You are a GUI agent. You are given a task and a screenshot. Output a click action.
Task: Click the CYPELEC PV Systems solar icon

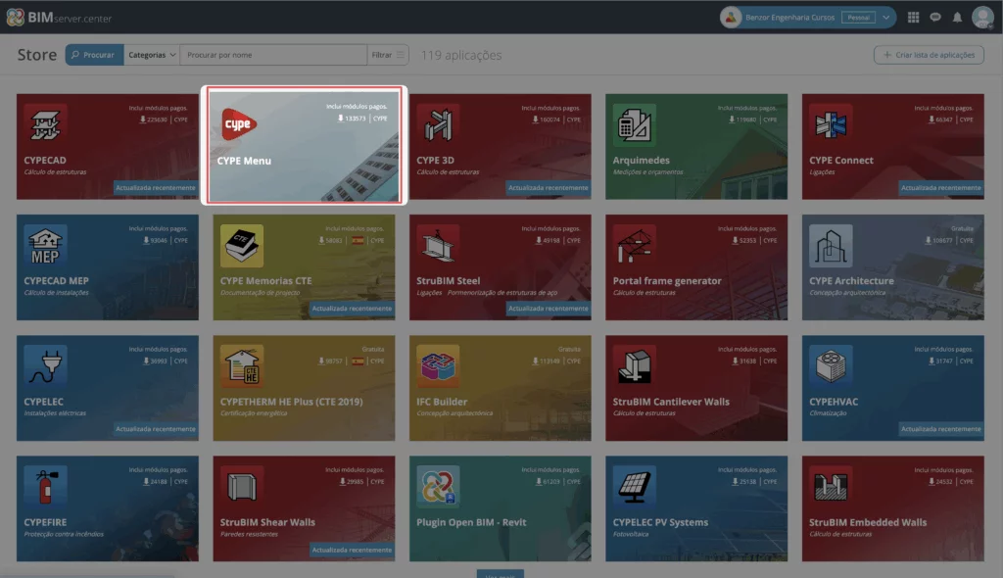[x=634, y=485]
